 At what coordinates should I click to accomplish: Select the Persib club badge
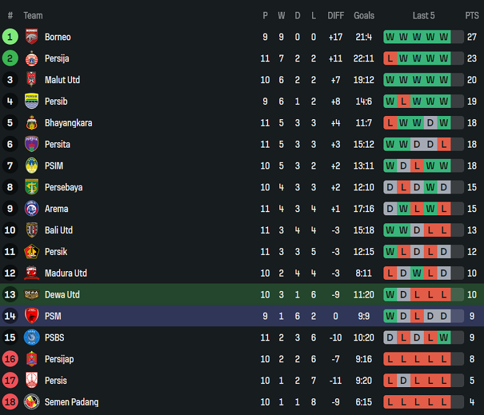(x=32, y=102)
